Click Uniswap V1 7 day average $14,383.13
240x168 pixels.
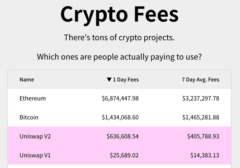[x=205, y=155]
